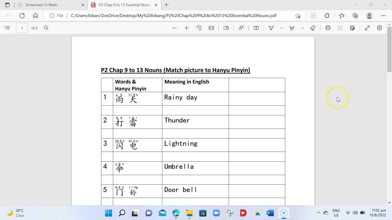Rotate the PDF page
392x220 pixels.
pyautogui.click(x=199, y=28)
